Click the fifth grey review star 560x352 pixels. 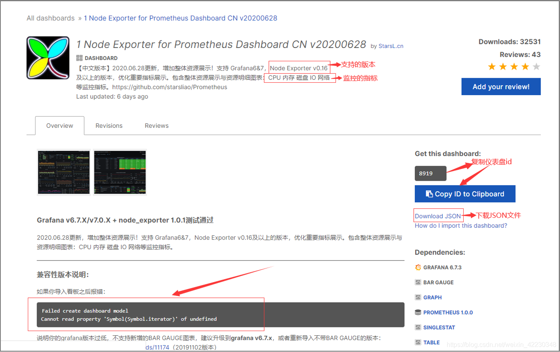coord(536,67)
